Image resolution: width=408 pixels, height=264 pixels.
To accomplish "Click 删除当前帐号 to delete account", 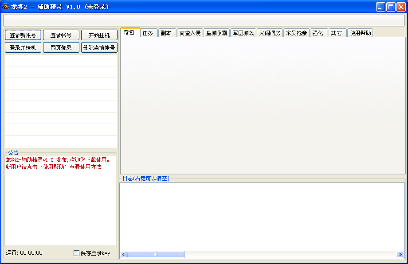I will tap(99, 47).
